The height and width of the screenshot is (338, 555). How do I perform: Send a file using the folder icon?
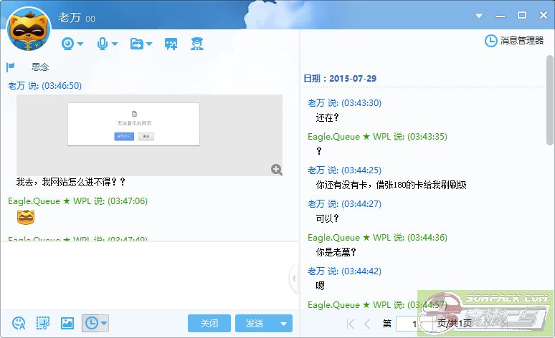pos(137,44)
